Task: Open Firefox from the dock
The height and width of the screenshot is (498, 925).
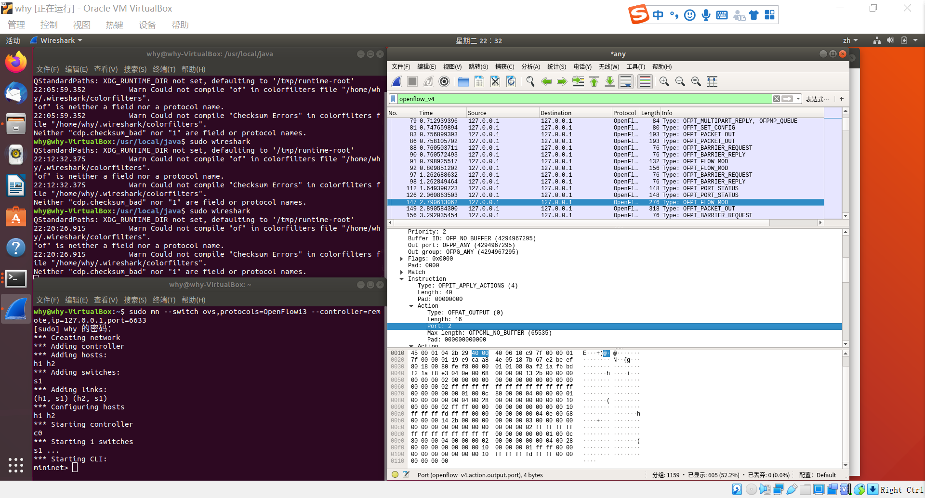Action: coord(16,63)
